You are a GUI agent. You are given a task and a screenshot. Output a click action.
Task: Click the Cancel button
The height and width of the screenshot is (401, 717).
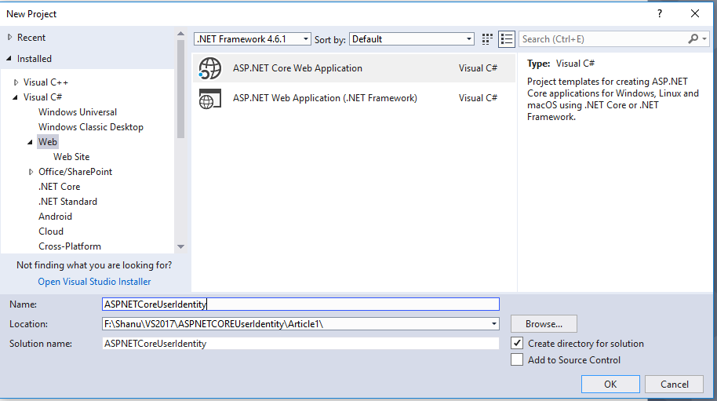674,384
